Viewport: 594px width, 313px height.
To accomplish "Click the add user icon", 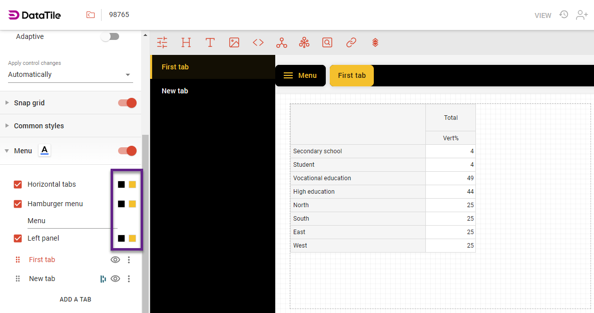I will coord(581,15).
